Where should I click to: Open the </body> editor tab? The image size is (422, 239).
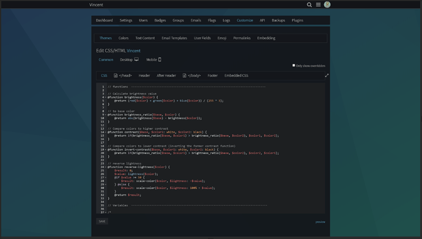191,76
